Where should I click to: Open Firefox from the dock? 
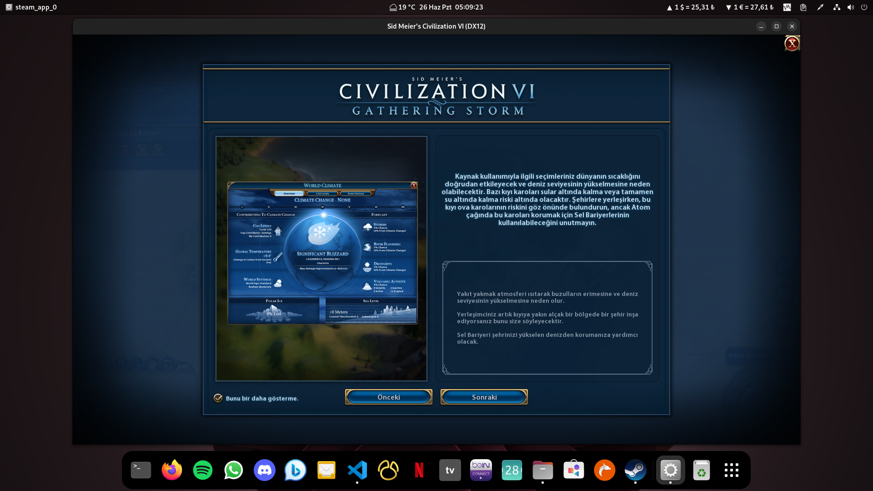pos(172,470)
